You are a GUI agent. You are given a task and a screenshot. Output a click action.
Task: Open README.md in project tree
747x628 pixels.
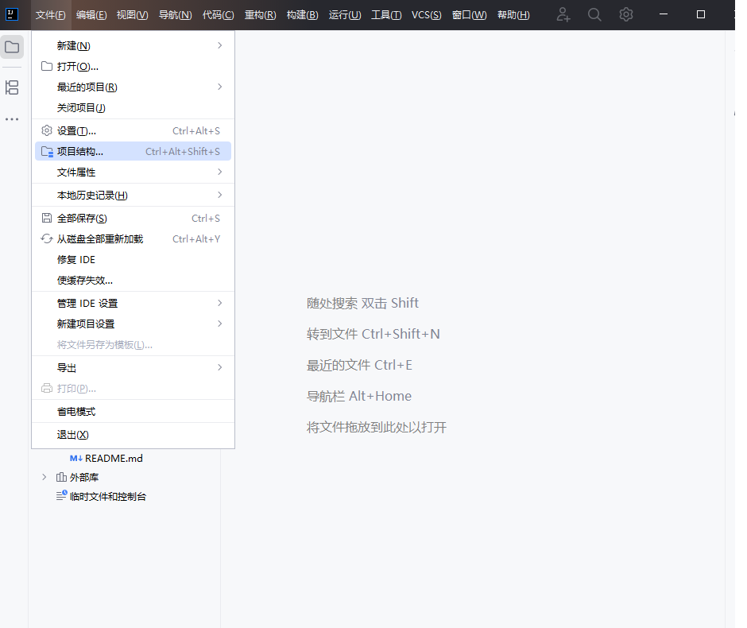[x=113, y=458]
